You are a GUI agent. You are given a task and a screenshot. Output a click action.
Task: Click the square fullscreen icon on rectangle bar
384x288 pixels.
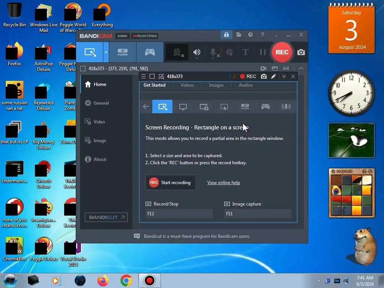152,76
